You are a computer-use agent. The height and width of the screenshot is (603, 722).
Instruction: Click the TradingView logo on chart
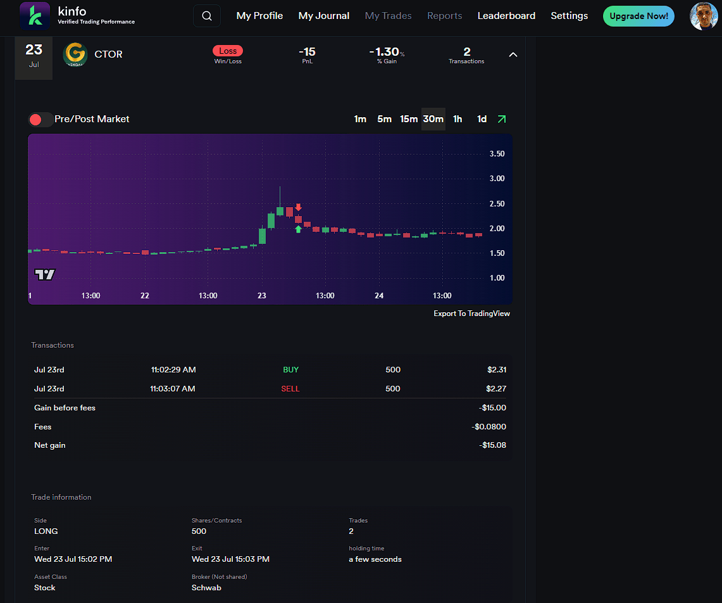click(45, 274)
